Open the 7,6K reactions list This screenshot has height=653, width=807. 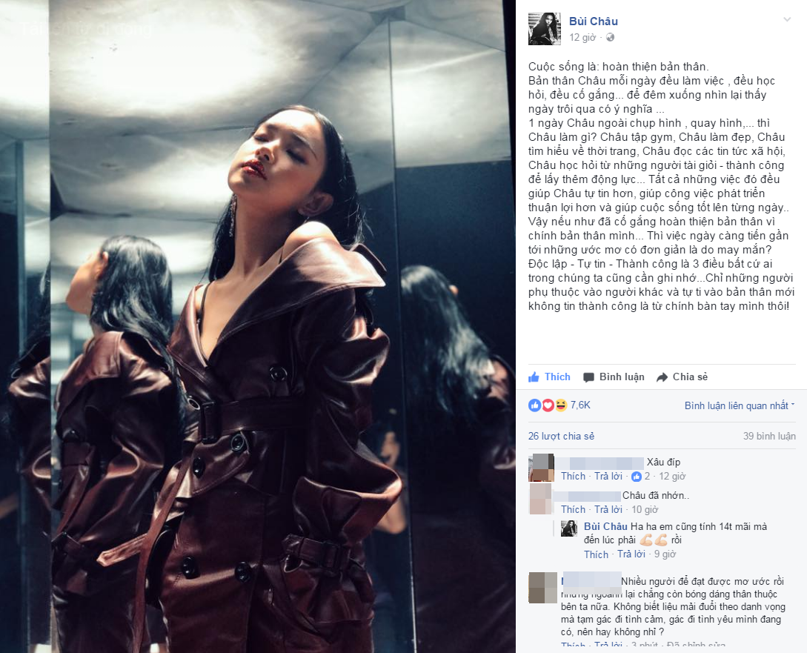click(x=580, y=405)
